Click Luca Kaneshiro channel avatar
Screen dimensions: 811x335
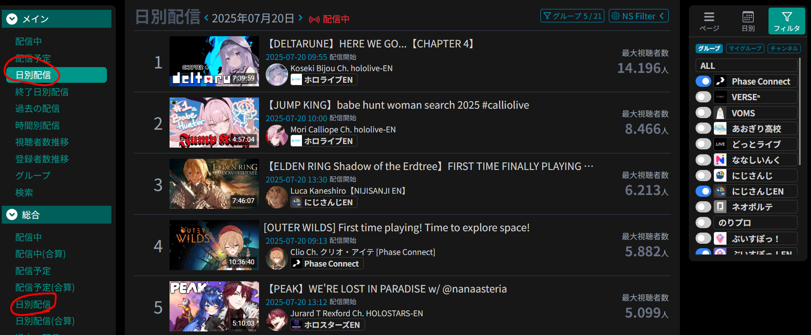click(276, 197)
